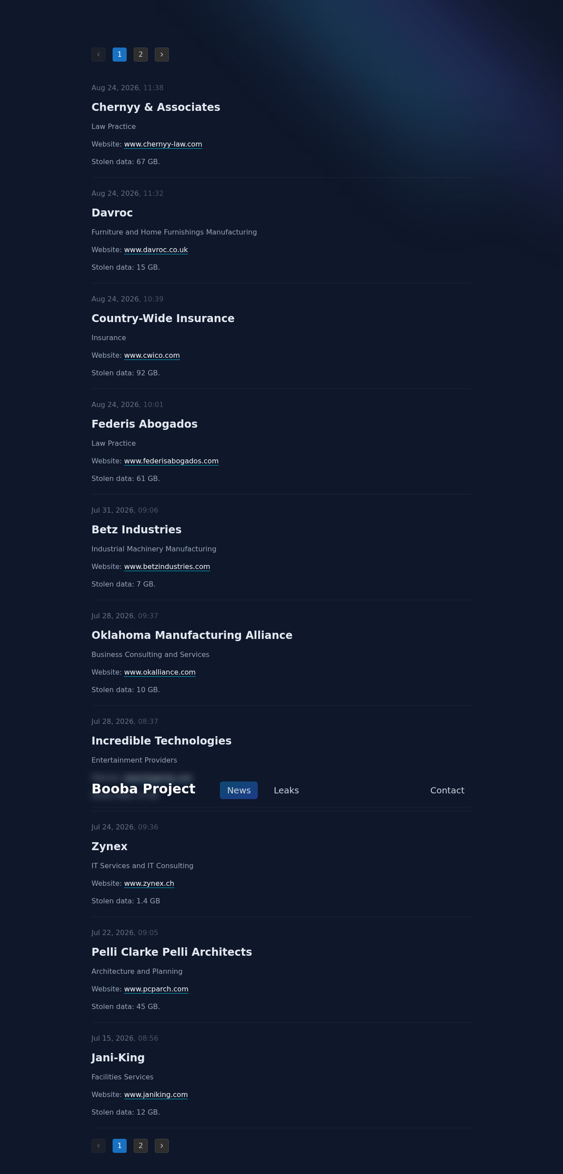Switch to the Leaks tab
The height and width of the screenshot is (1174, 563).
286,790
